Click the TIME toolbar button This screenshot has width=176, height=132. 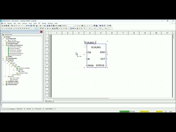(106, 29)
